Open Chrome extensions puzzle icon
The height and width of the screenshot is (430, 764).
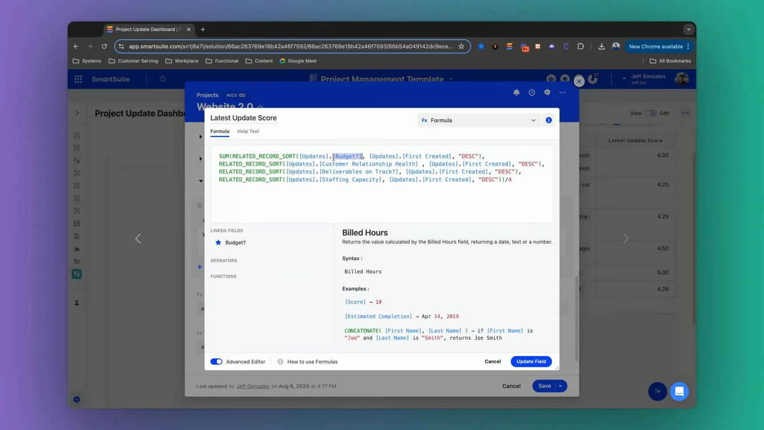coord(580,46)
